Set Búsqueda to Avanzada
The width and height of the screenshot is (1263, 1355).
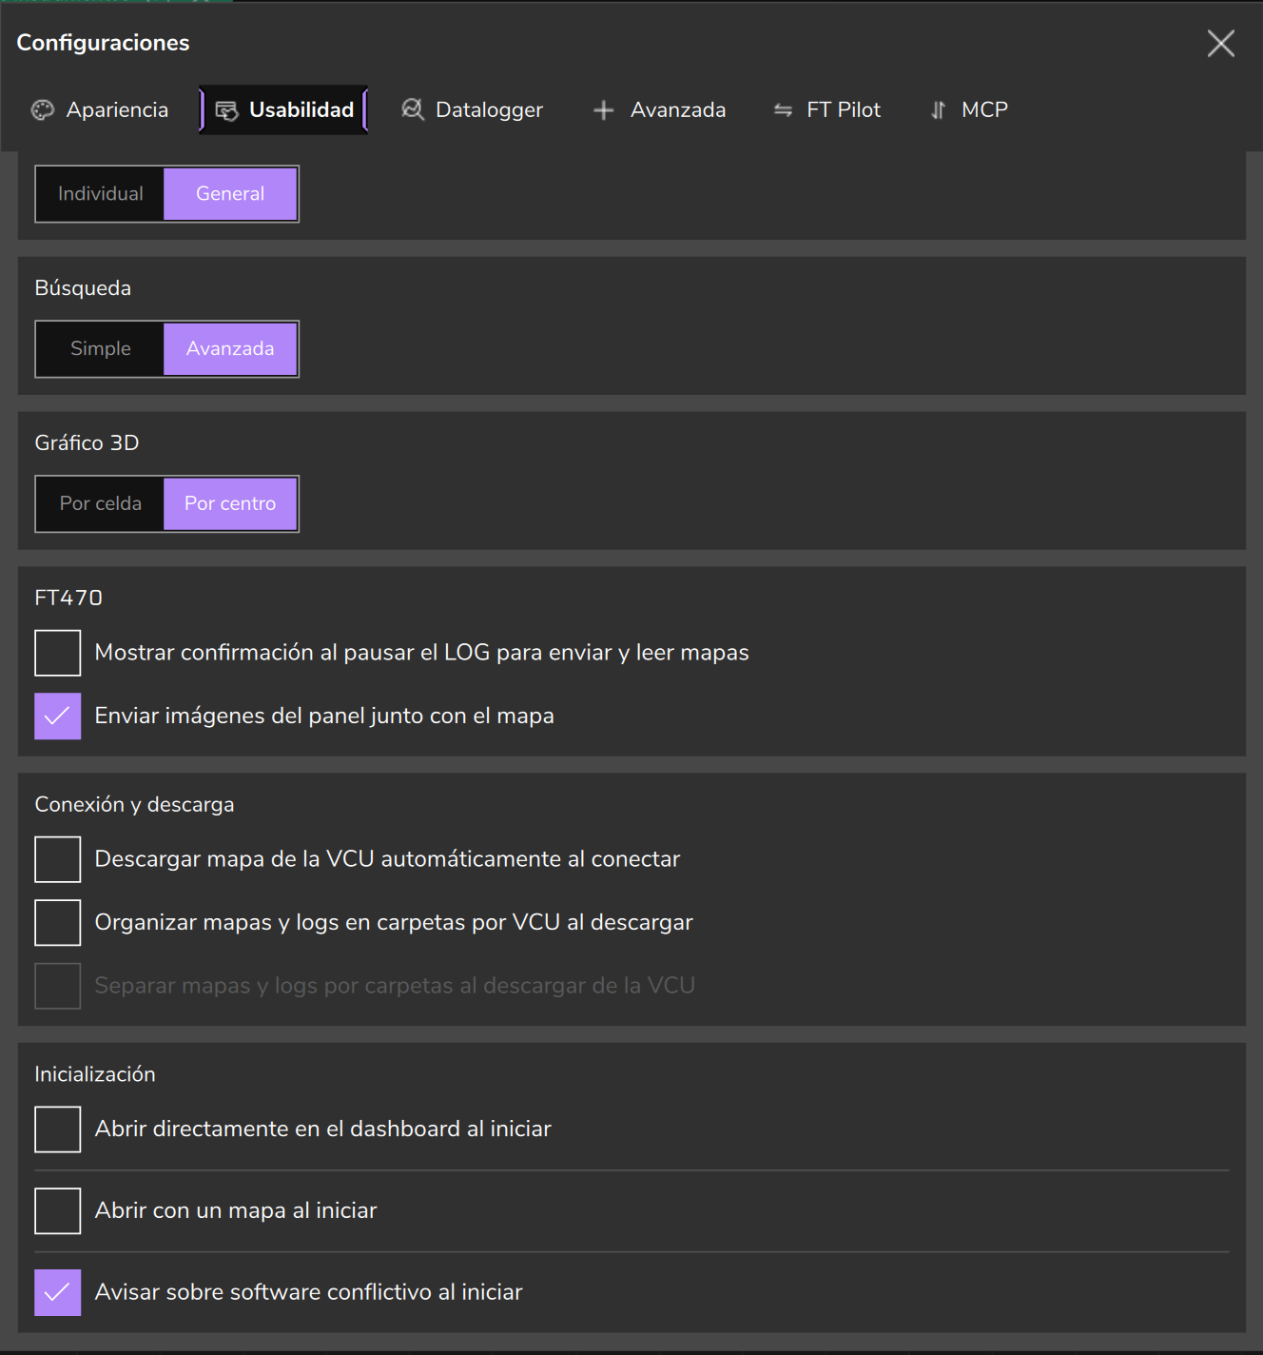(x=230, y=349)
